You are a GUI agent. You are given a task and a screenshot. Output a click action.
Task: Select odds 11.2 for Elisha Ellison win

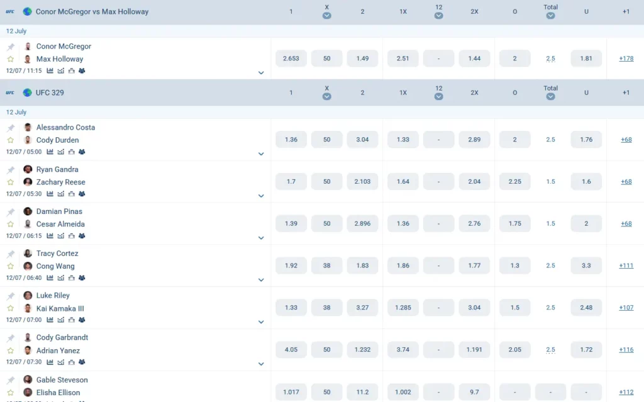362,392
